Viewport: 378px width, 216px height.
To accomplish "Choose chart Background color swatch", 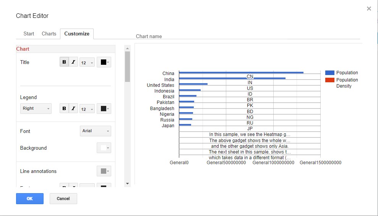I will click(x=104, y=148).
